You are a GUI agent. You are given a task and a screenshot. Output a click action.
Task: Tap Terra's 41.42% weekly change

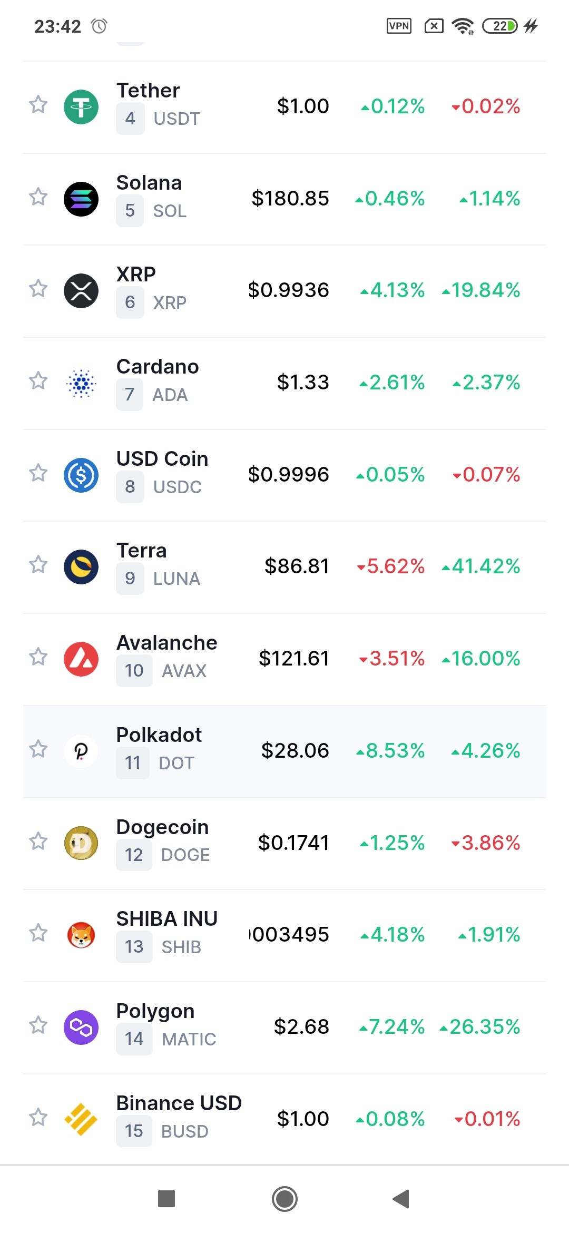coord(481,566)
